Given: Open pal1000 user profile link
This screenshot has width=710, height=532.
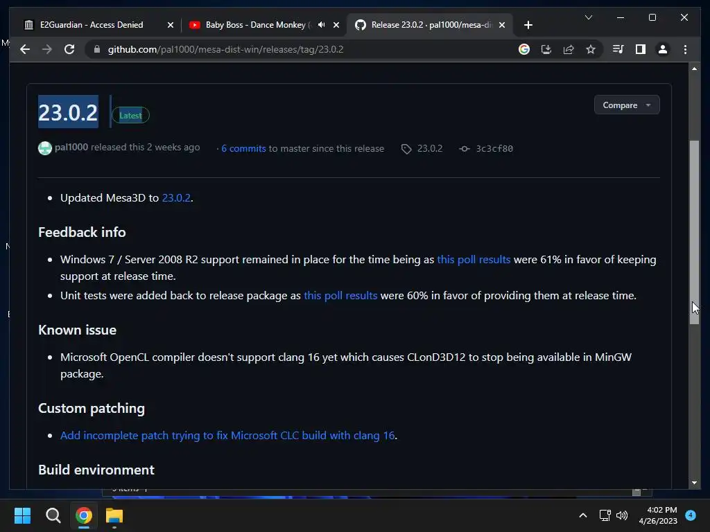Looking at the screenshot, I should tap(71, 147).
